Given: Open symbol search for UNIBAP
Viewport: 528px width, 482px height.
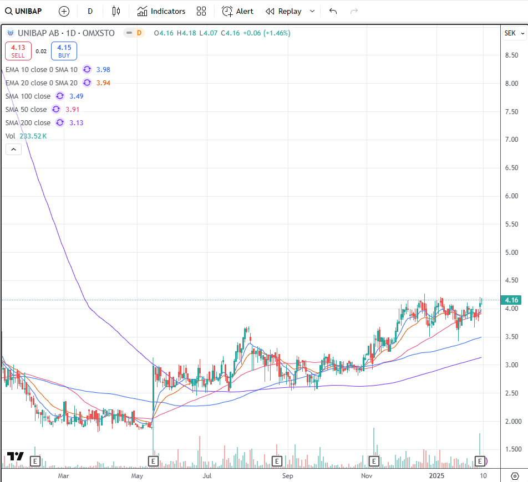Looking at the screenshot, I should click(23, 11).
